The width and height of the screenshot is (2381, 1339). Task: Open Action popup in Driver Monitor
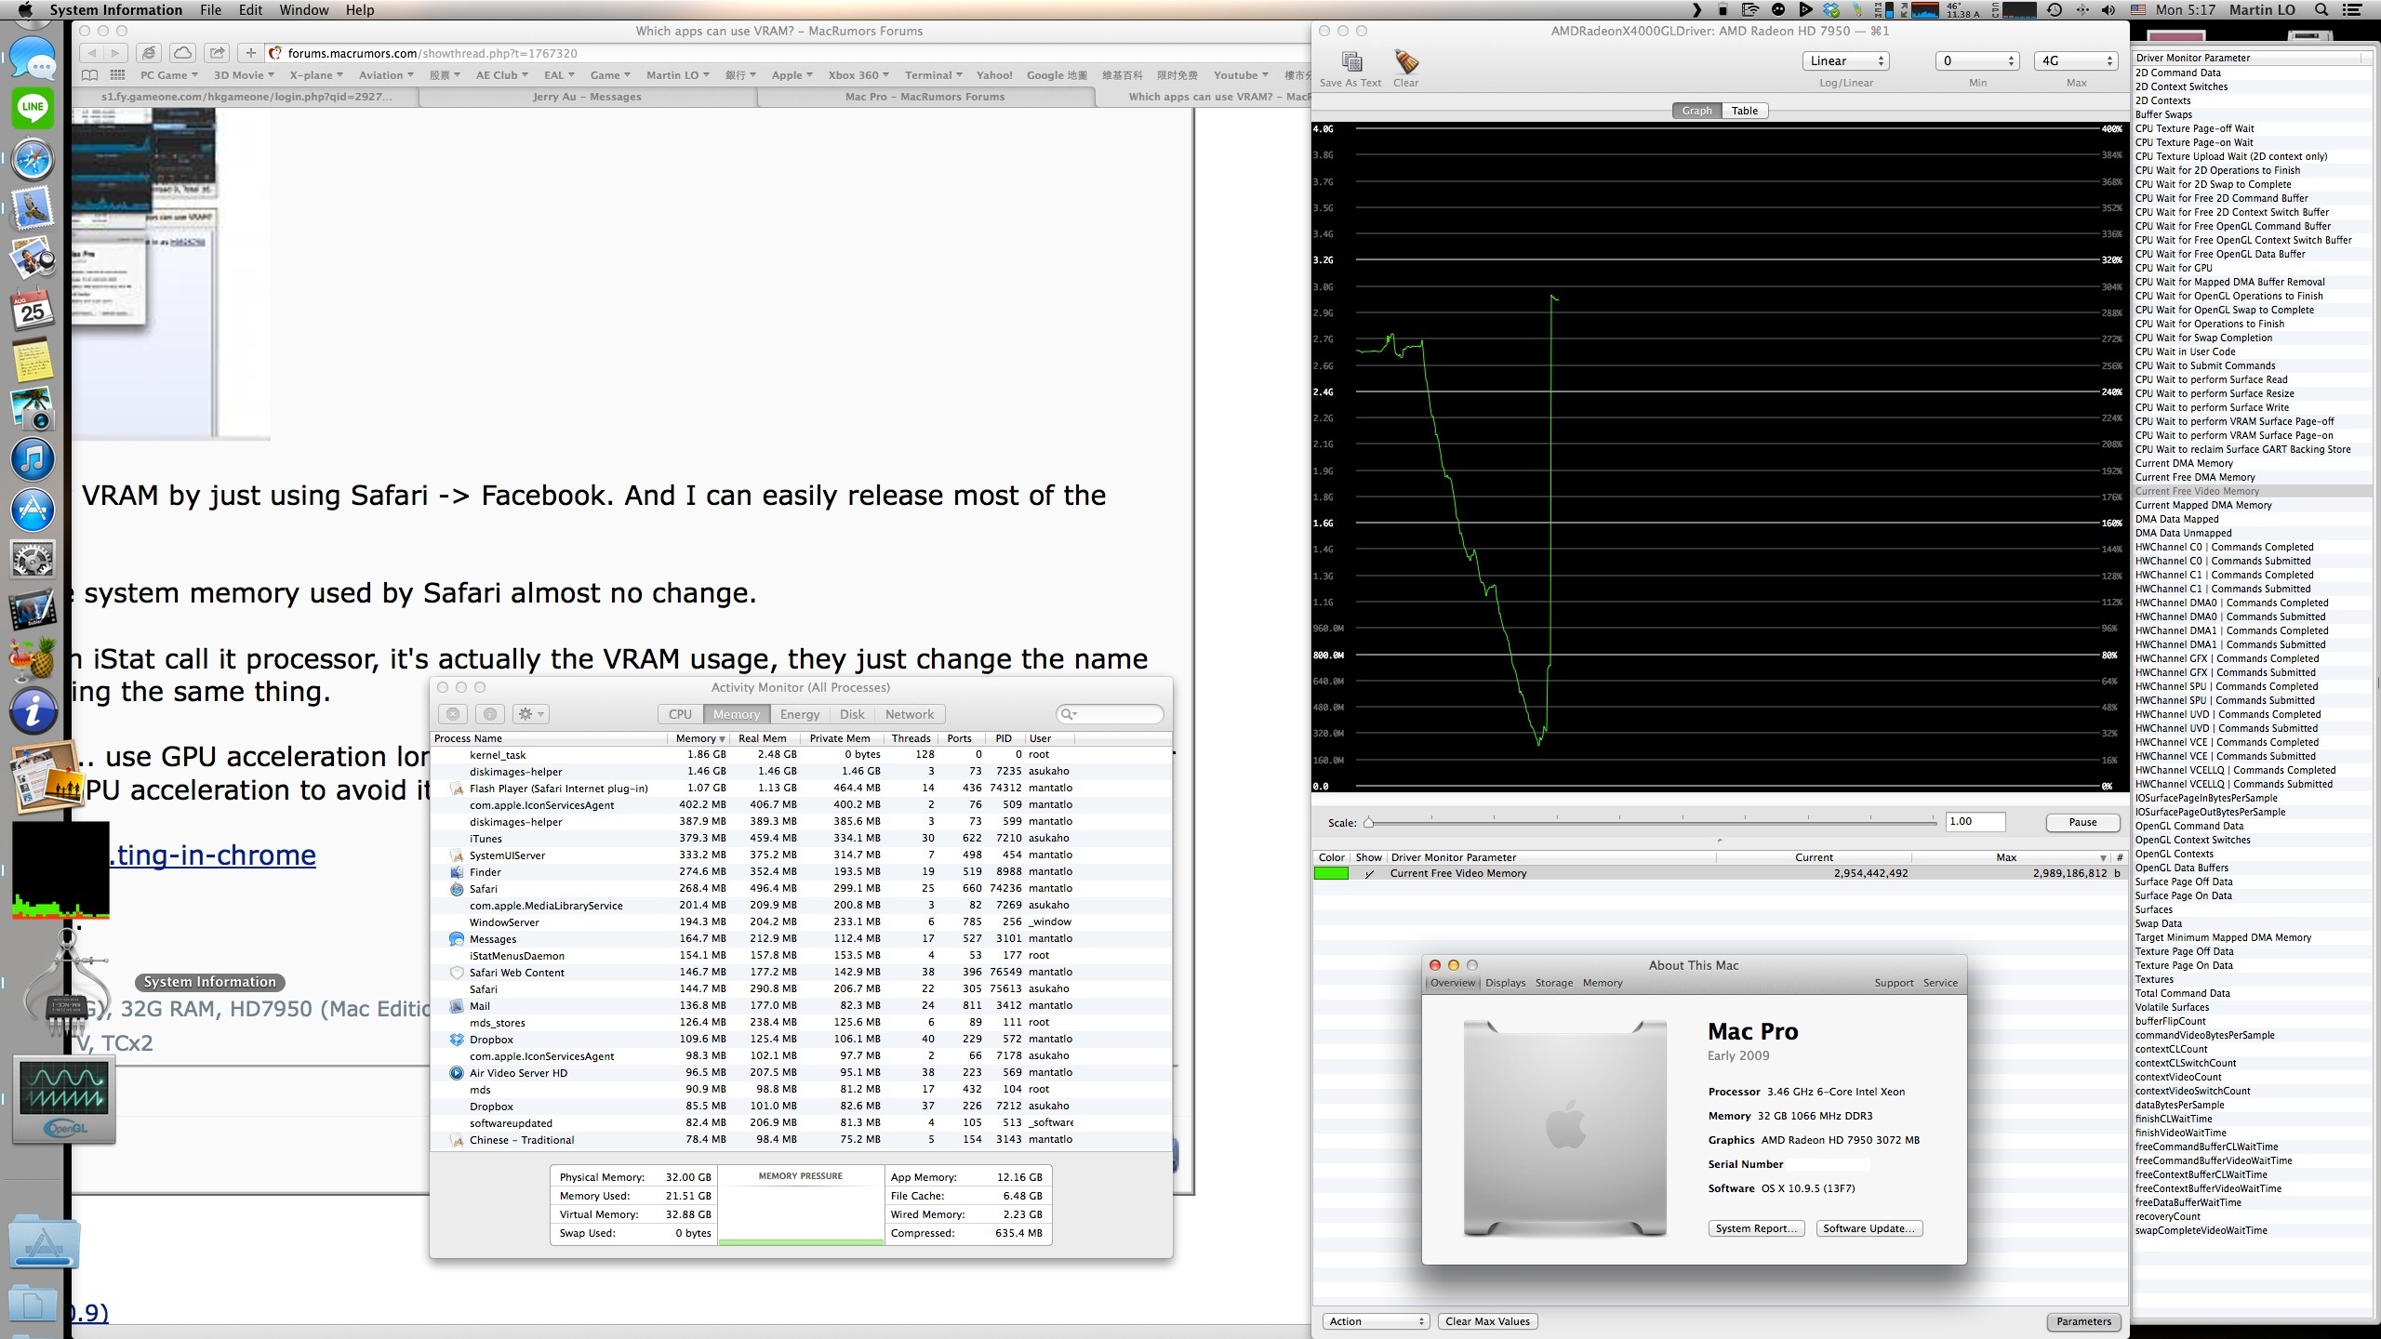(1376, 1321)
